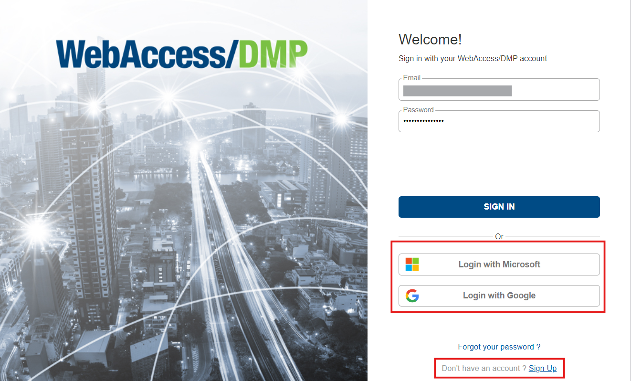Click the Password field label
This screenshot has height=381, width=631.
click(418, 109)
